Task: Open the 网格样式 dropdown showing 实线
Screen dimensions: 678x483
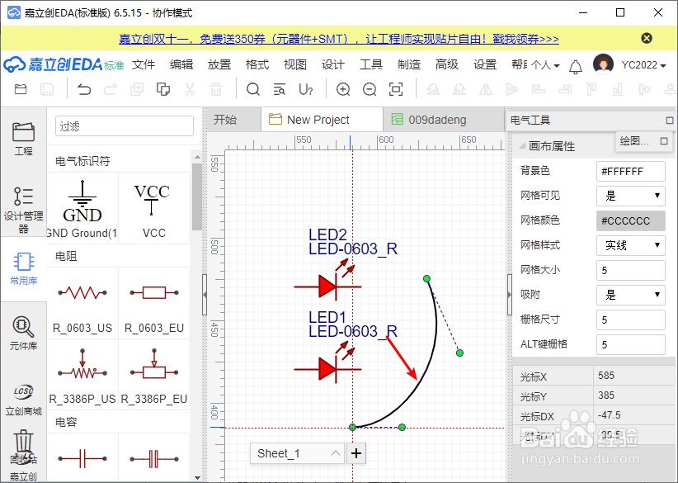Action: click(x=630, y=245)
